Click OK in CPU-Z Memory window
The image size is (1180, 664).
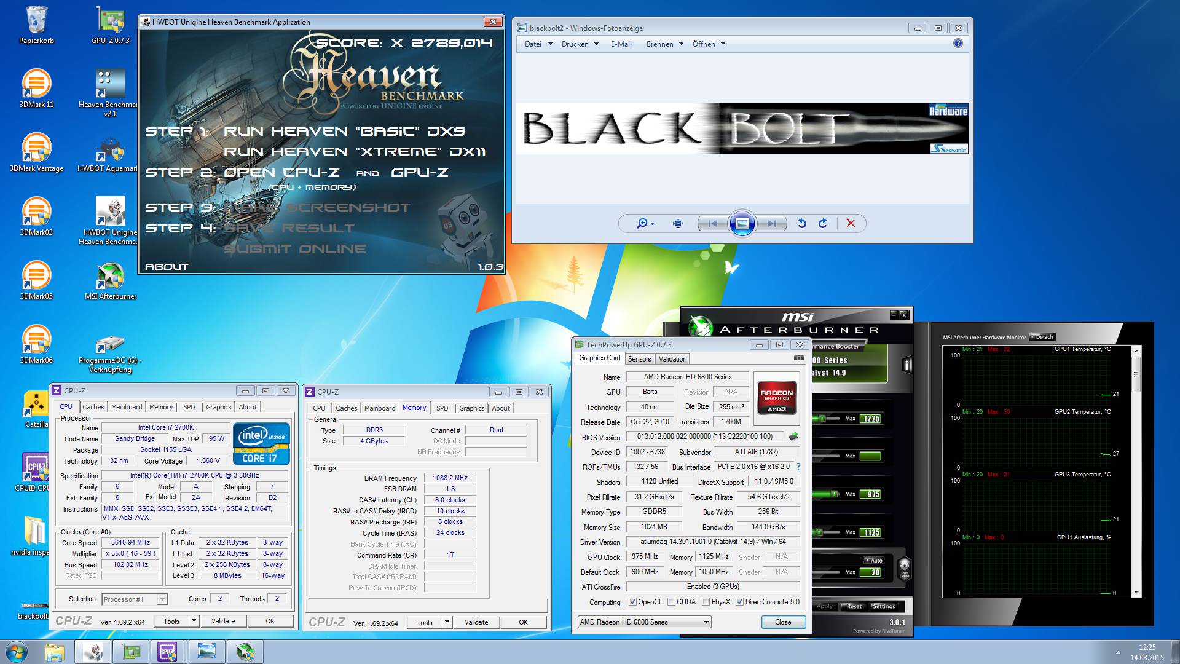pos(523,622)
